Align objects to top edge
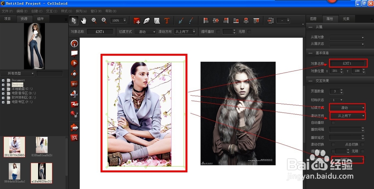 coord(256,21)
